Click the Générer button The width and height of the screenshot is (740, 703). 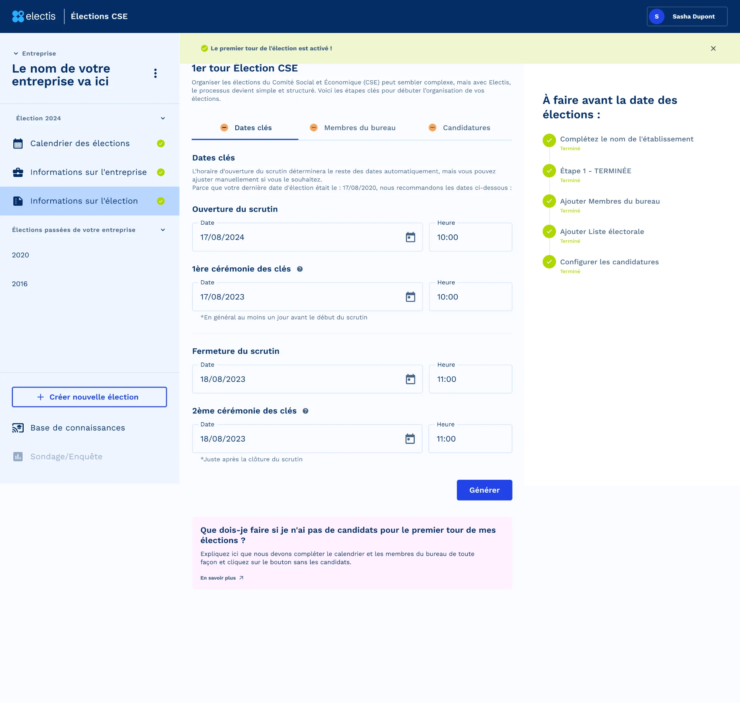tap(484, 490)
